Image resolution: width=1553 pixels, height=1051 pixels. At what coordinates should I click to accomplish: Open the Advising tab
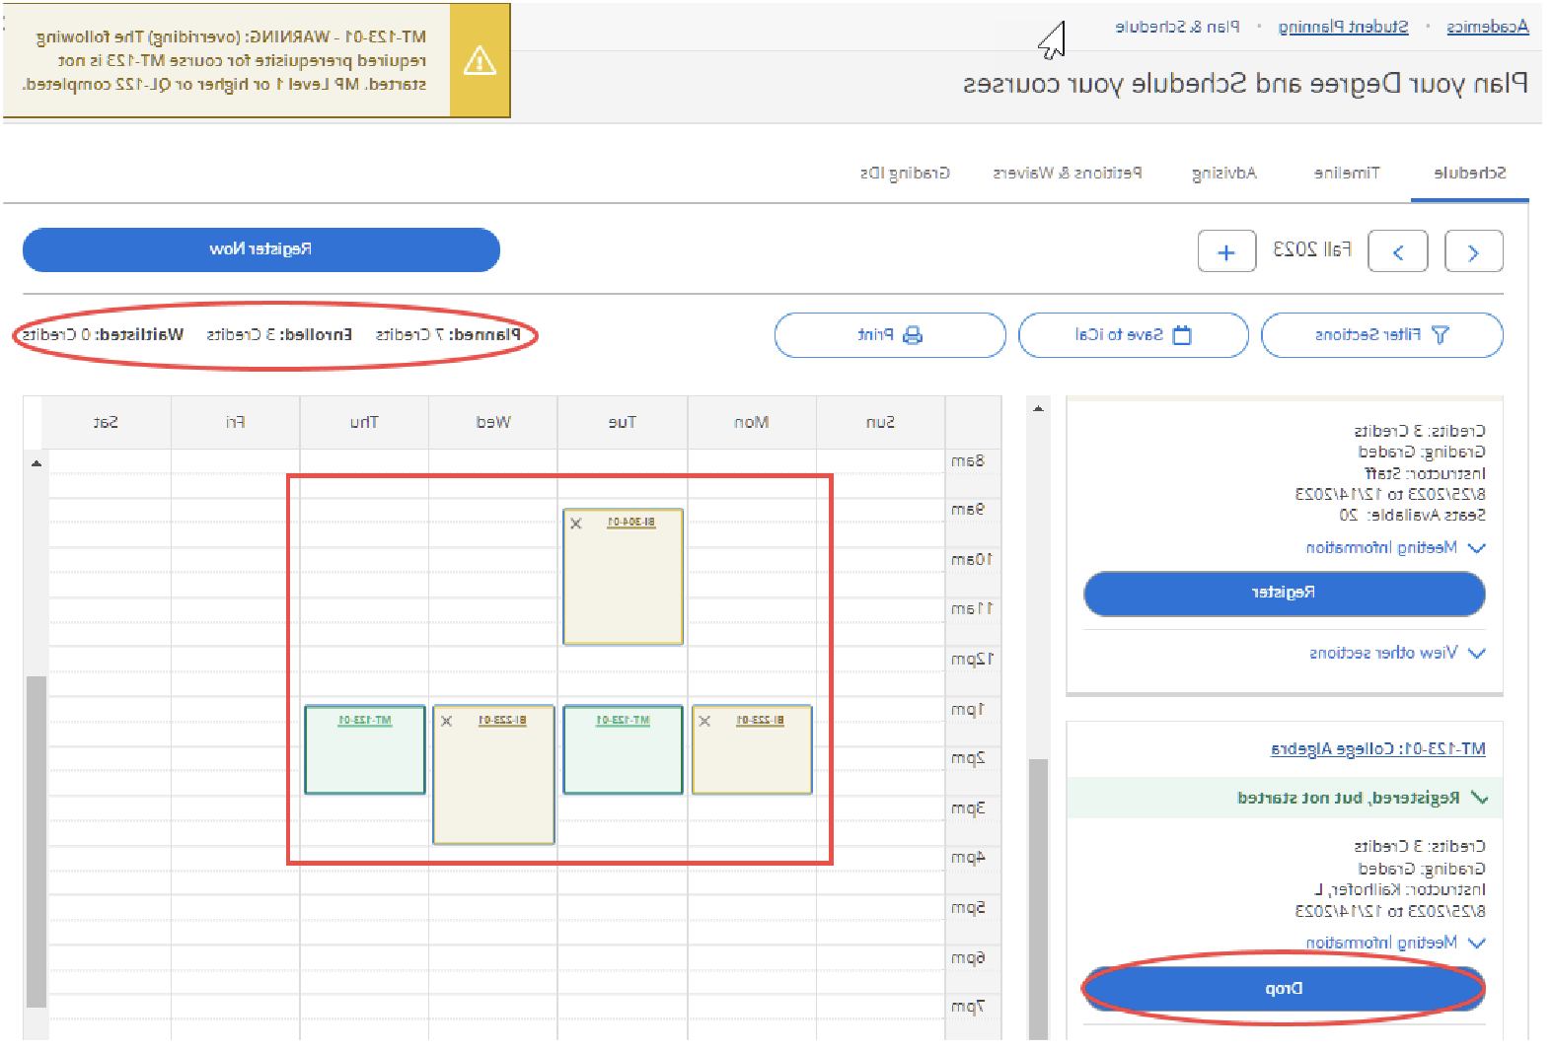pyautogui.click(x=1223, y=173)
